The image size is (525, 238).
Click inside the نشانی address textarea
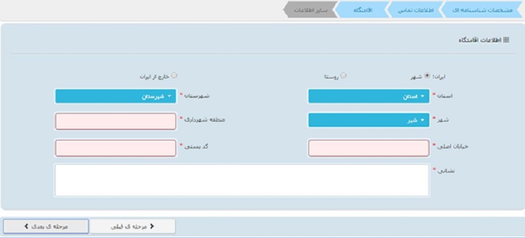tap(241, 180)
